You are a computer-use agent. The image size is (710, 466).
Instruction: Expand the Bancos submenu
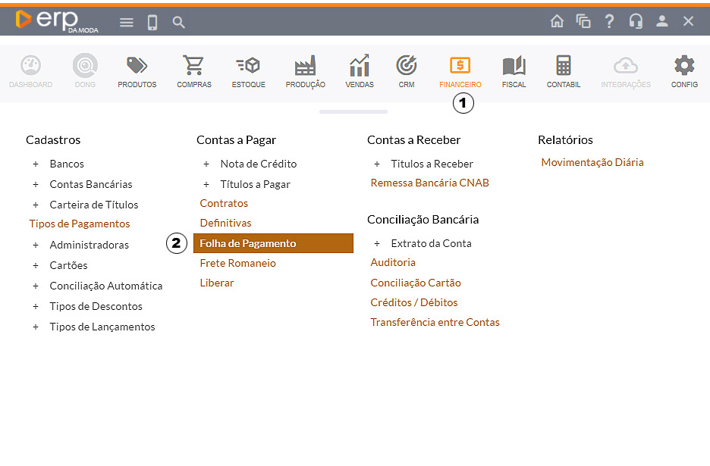pyautogui.click(x=35, y=164)
